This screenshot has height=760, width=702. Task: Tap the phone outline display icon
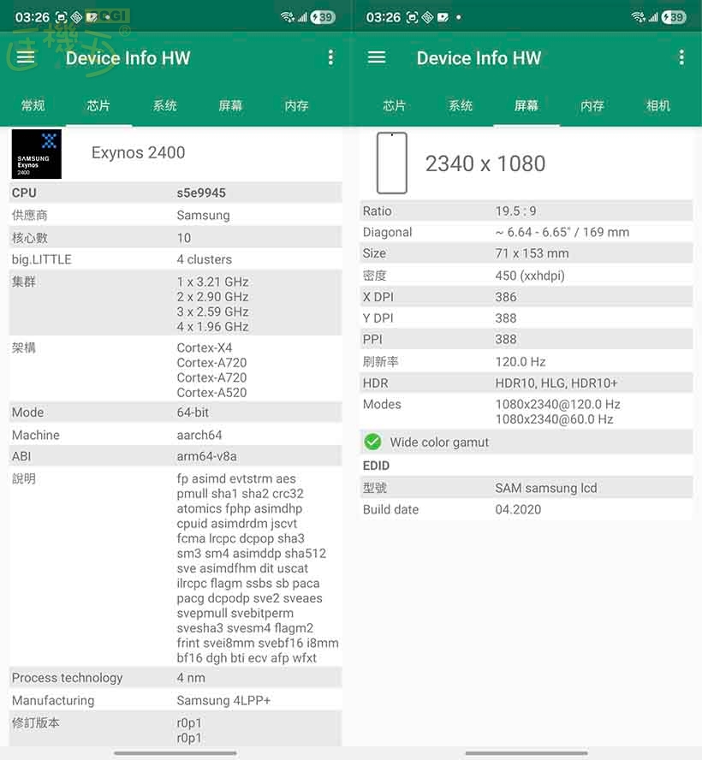coord(391,163)
